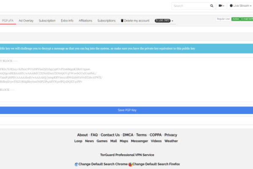Screen dimensions: 253x169
Task: Switch to the PGP 2FA tab
Action: (8, 20)
